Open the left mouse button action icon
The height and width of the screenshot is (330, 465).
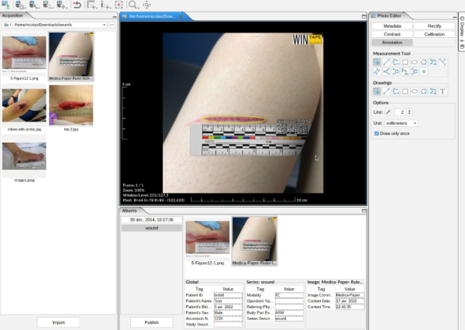(20, 5)
